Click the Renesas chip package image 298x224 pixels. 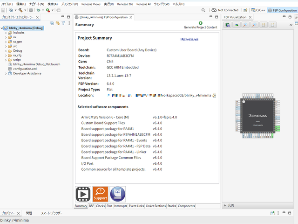click(x=257, y=116)
